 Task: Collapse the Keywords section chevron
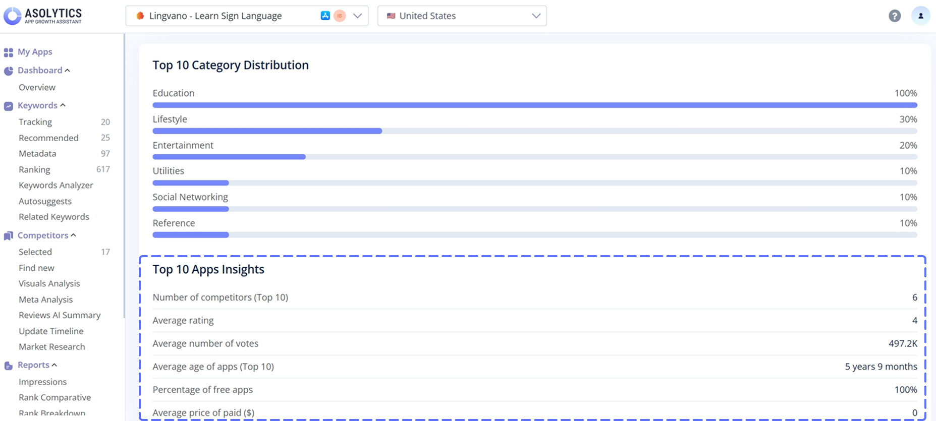point(63,105)
